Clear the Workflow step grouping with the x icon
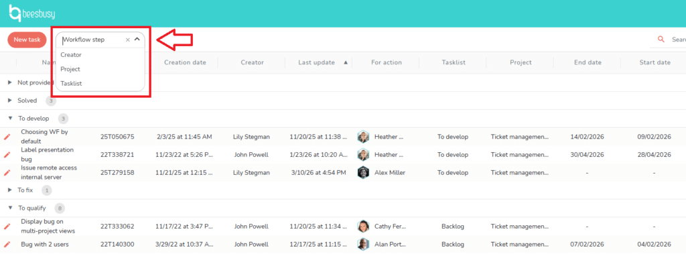Viewport: 686px width, 254px height. click(x=128, y=40)
